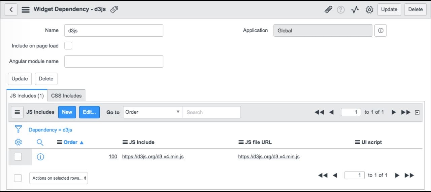Open JS Include column header menu icon
431x192 pixels.
tap(125, 142)
